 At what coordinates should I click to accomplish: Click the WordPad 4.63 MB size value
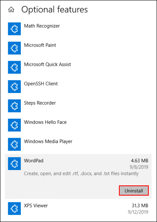139,161
